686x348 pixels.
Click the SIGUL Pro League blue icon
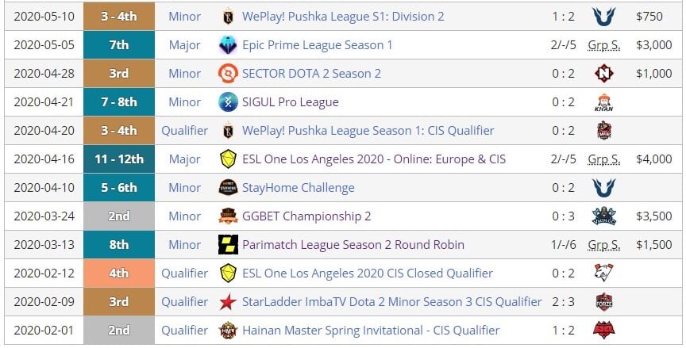tap(228, 101)
